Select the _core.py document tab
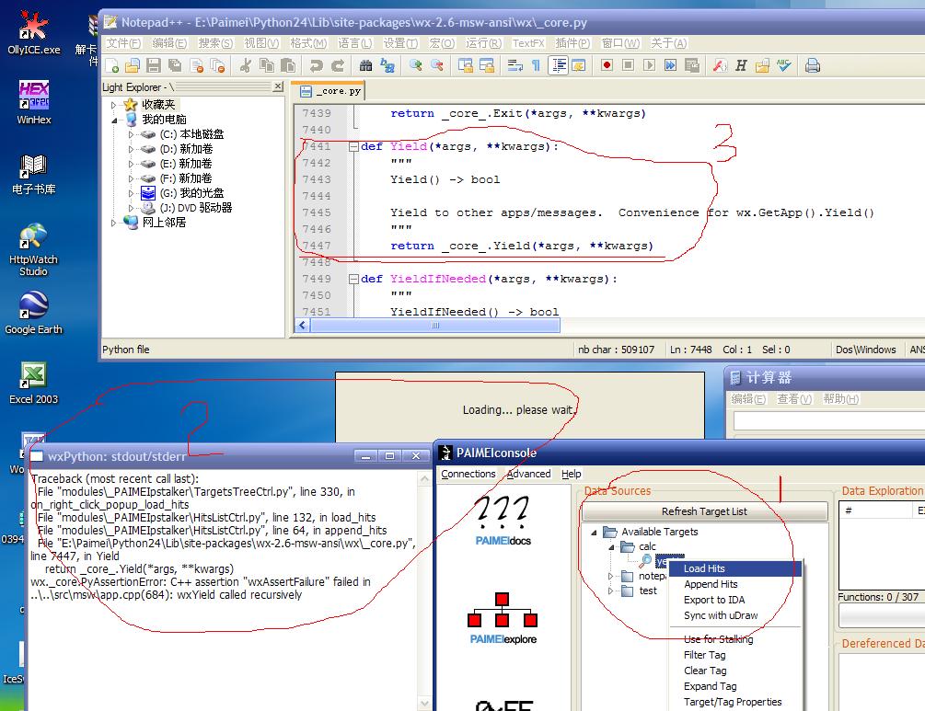The width and height of the screenshot is (925, 711). 330,91
